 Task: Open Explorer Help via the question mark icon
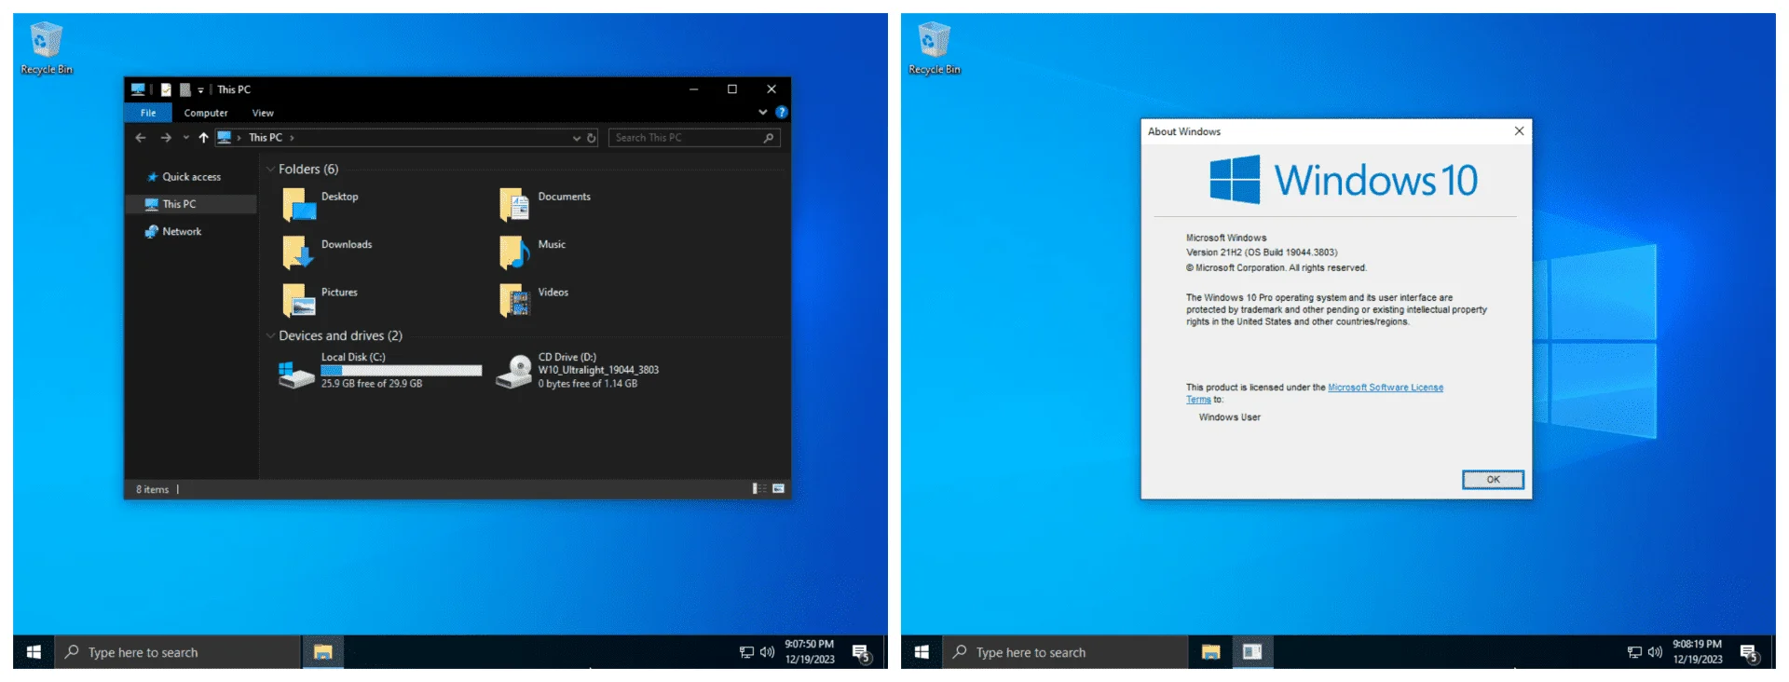click(x=782, y=112)
